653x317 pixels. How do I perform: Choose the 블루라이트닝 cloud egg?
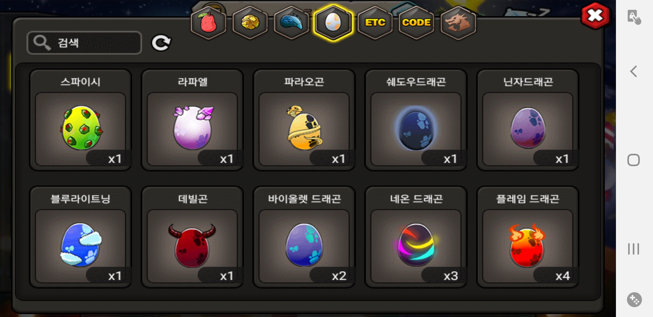[80, 237]
